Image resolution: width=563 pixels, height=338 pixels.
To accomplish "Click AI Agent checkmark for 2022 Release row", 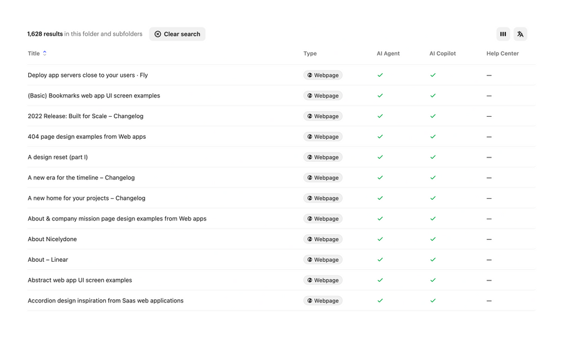I will pyautogui.click(x=380, y=116).
